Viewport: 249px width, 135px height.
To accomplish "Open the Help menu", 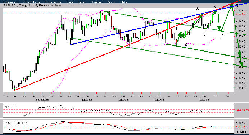I will pos(123,2).
